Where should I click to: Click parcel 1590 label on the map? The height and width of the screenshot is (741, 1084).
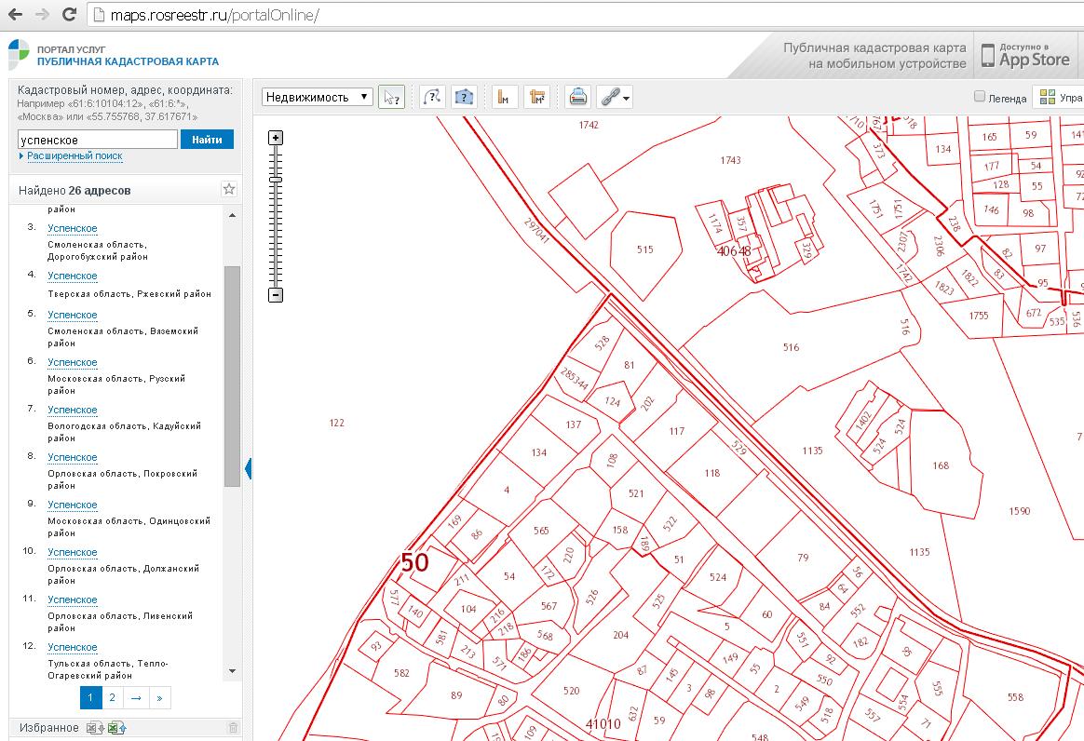pyautogui.click(x=1020, y=511)
